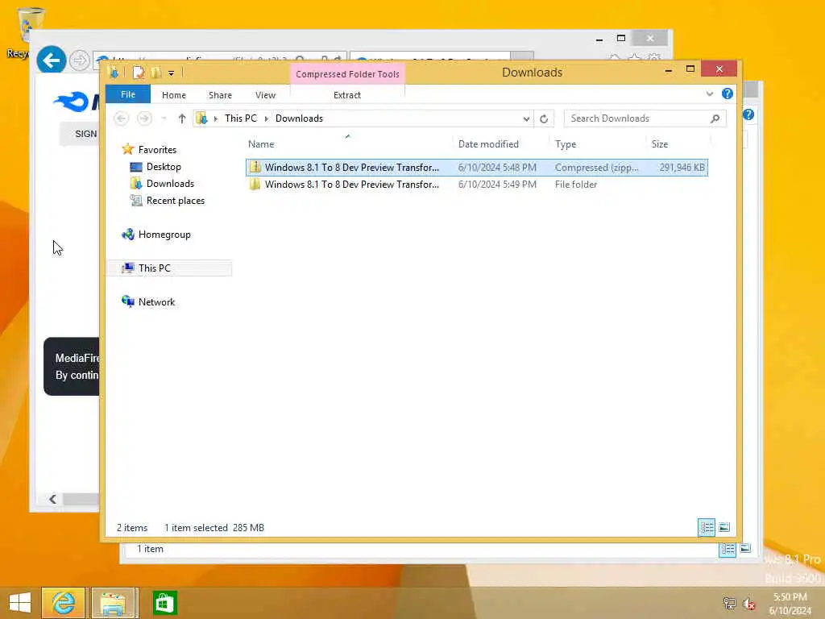
Task: Switch to Large icons view in Downloads status bar
Action: click(x=724, y=527)
